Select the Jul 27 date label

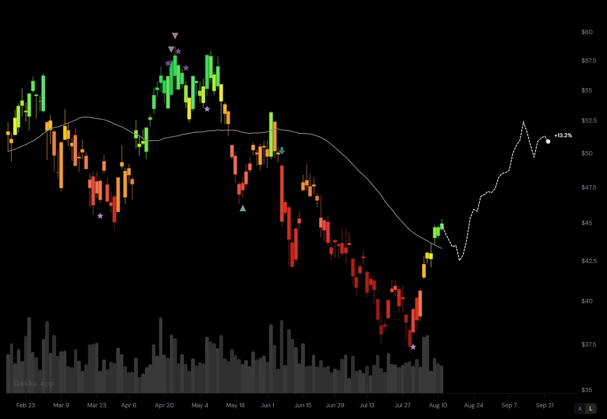pos(403,405)
